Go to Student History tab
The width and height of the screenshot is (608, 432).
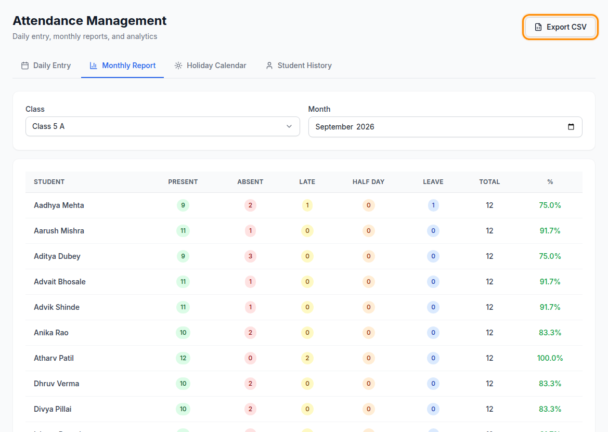pos(299,66)
